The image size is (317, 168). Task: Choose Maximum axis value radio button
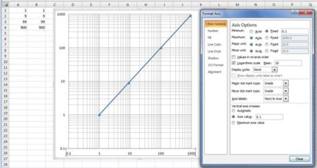pos(233,123)
